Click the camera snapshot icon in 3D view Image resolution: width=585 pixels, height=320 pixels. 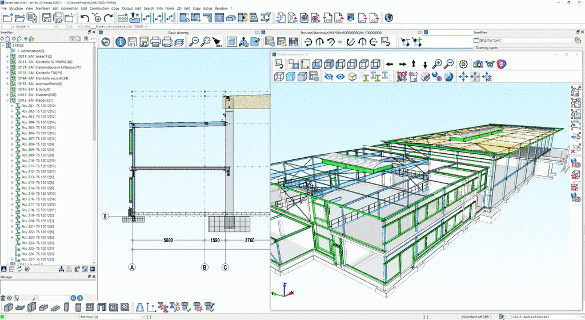[478, 64]
